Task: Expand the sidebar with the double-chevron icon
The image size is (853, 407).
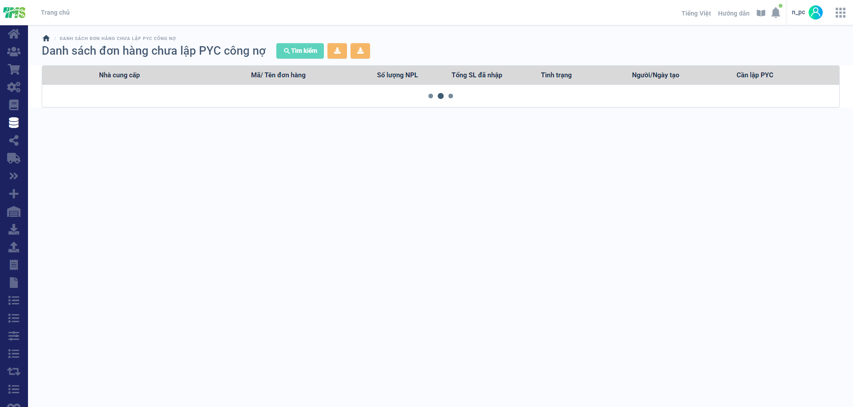Action: (x=14, y=176)
